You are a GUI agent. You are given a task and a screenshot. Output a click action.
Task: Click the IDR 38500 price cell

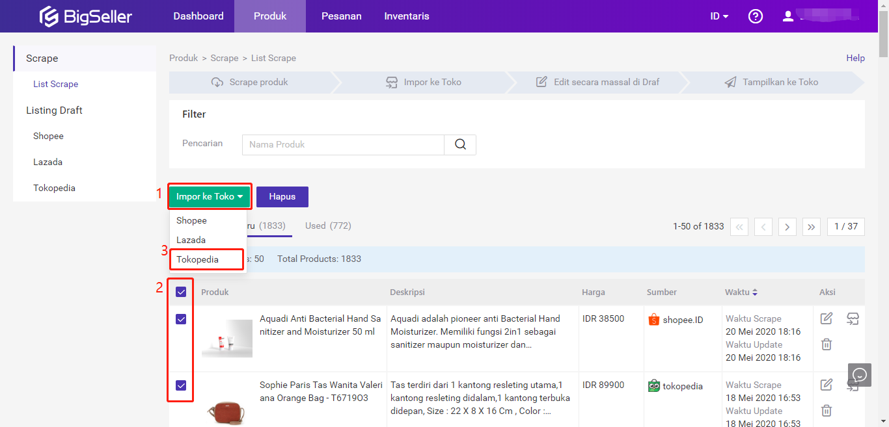pos(603,319)
